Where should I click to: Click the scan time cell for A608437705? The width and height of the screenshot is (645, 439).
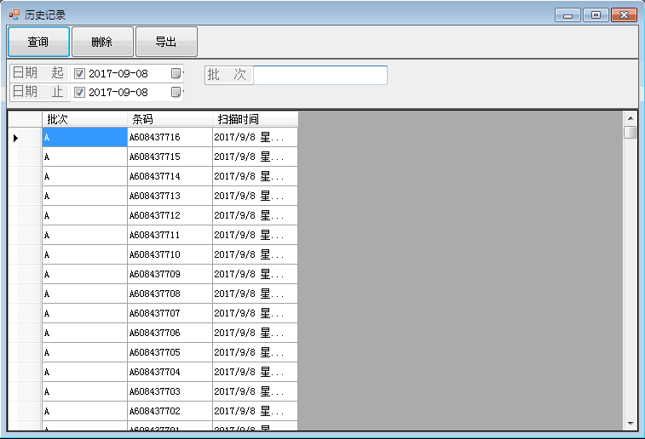[255, 353]
